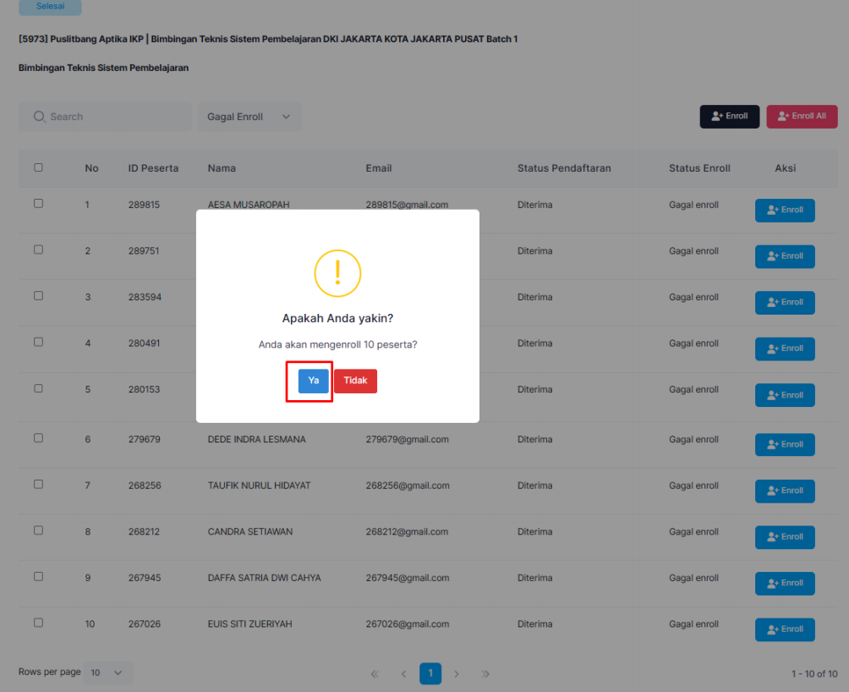
Task: Click the dark Enroll button in the toolbar
Action: 729,117
